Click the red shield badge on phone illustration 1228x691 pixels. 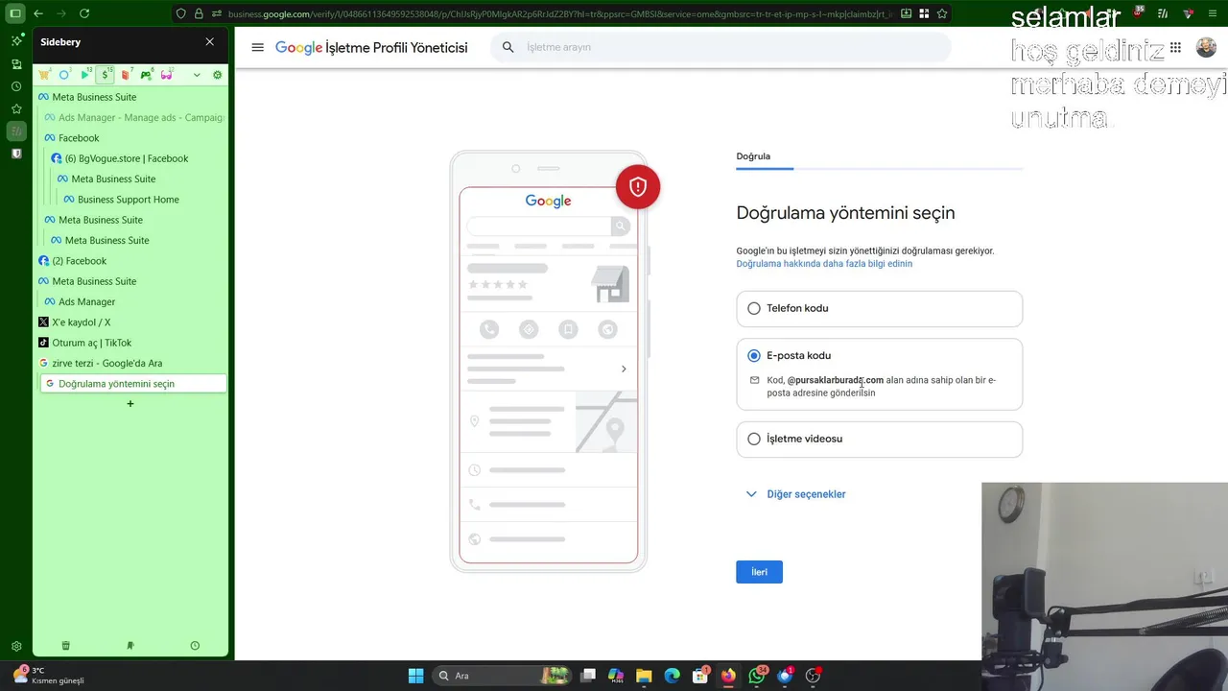click(x=638, y=187)
